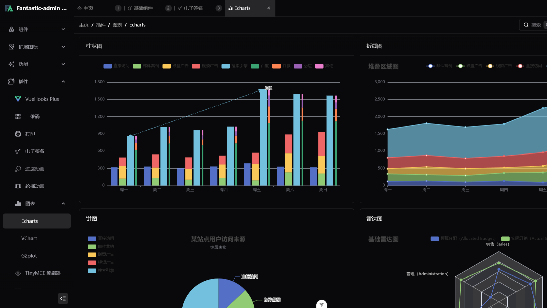Click the 堆叠区域图 chart title

(383, 66)
